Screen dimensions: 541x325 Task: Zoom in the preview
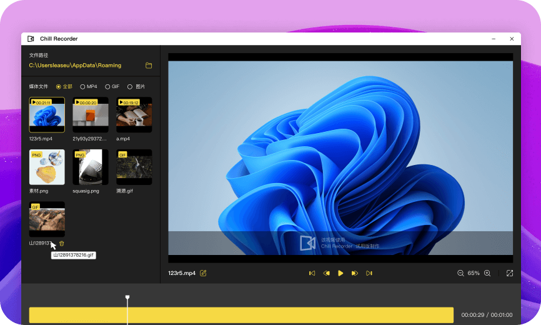[487, 273]
